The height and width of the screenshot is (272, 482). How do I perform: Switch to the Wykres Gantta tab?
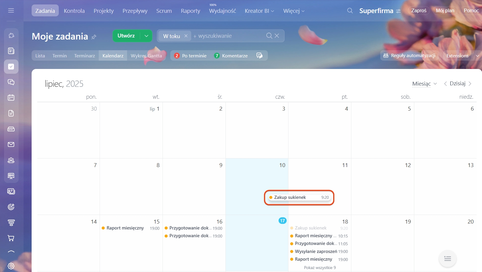tap(146, 56)
